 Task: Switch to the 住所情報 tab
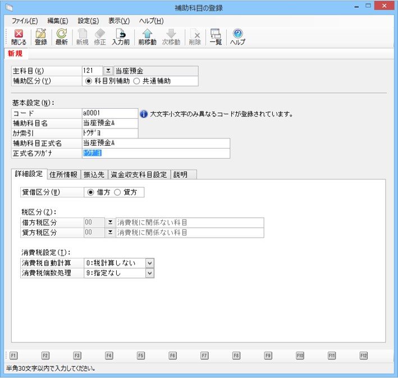[63, 174]
